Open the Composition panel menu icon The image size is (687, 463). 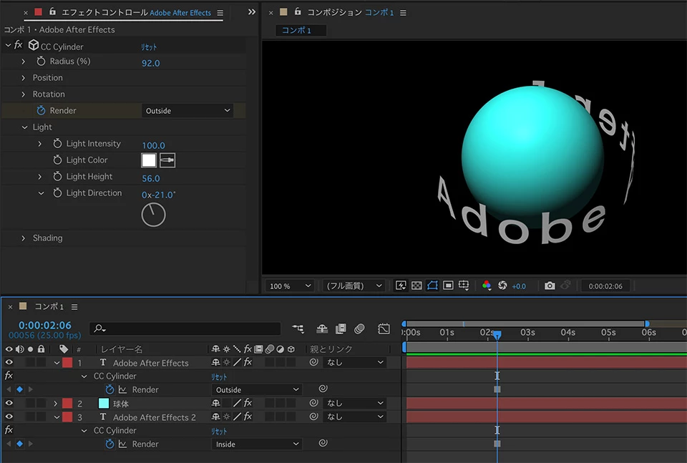[x=403, y=13]
